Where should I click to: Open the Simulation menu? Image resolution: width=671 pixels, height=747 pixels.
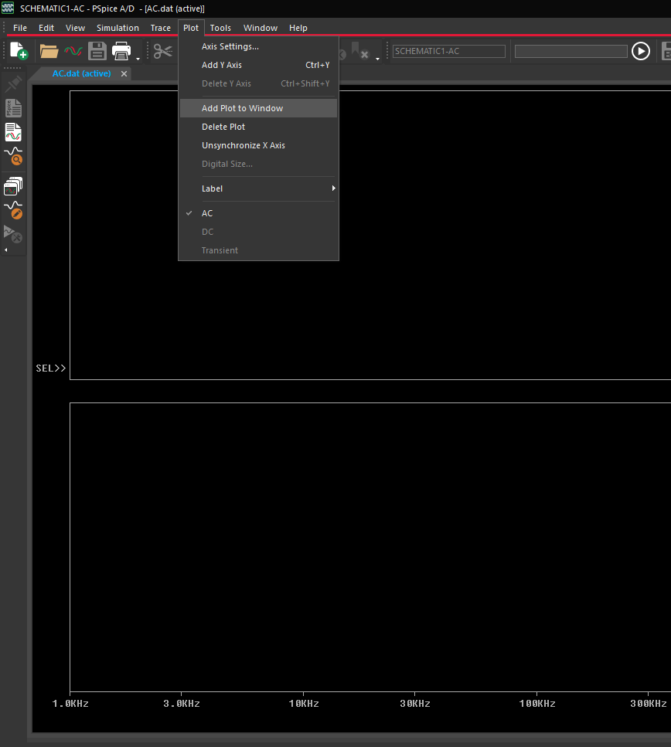[x=118, y=28]
